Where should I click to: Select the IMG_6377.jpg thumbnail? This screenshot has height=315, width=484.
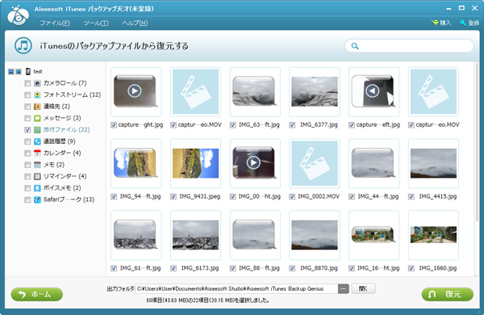tap(315, 92)
